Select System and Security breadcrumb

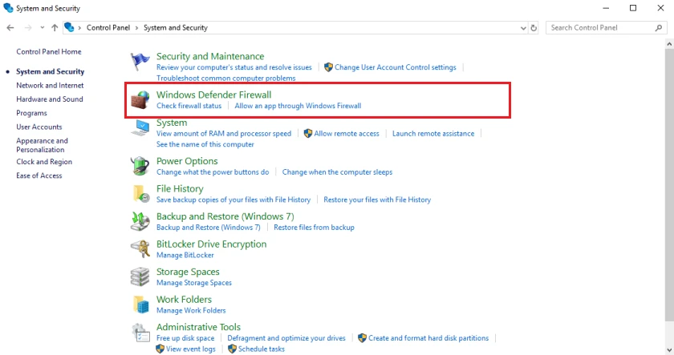point(176,28)
